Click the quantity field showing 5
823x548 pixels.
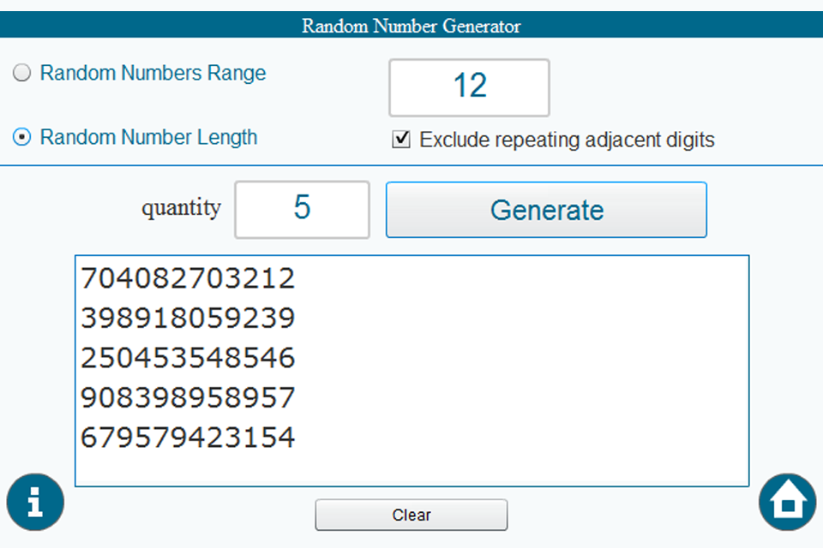click(x=302, y=209)
